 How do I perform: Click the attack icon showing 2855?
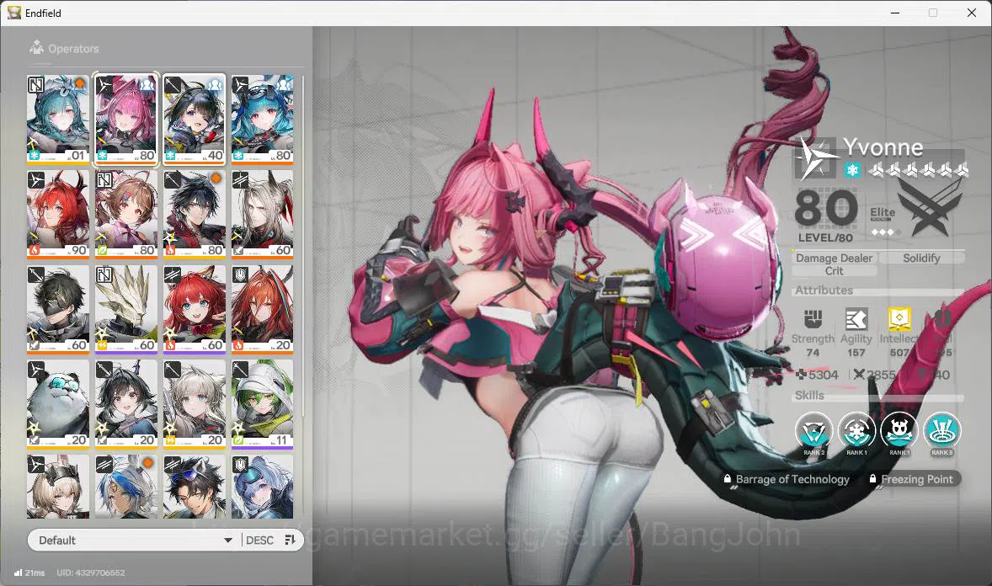tap(858, 375)
